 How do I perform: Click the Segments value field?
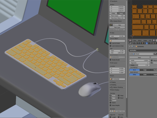tap(139, 63)
